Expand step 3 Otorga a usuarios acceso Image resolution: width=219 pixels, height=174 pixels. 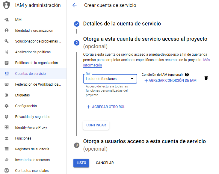(144, 141)
